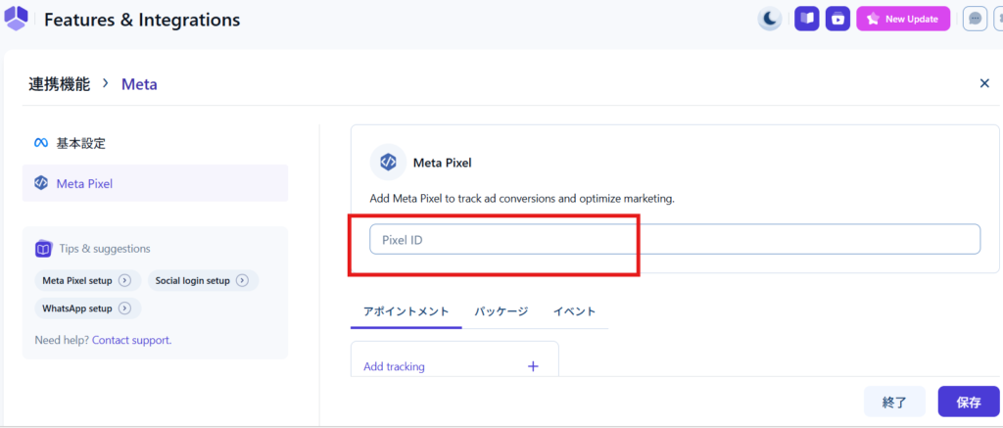Viewport: 1003px width, 428px height.
Task: Switch to the アポイントメント tab
Action: point(406,311)
